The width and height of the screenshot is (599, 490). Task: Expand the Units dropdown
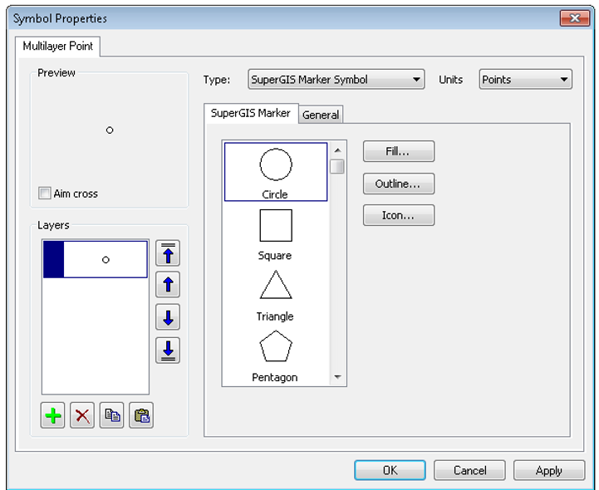(525, 80)
